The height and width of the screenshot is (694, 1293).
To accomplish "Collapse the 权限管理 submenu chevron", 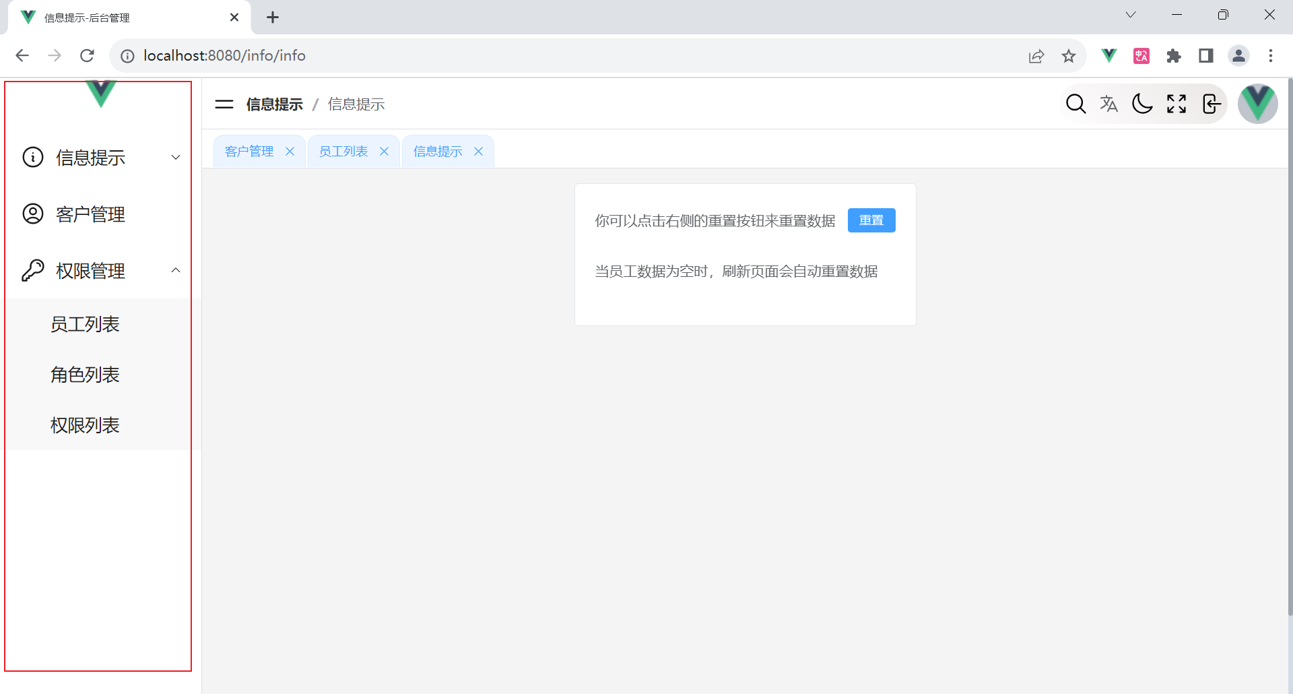I will (x=176, y=270).
